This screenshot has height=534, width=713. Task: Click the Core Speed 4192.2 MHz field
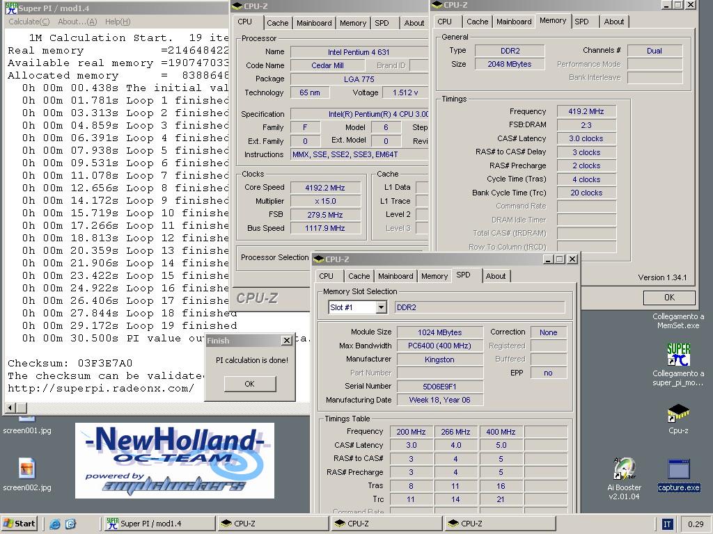point(325,188)
